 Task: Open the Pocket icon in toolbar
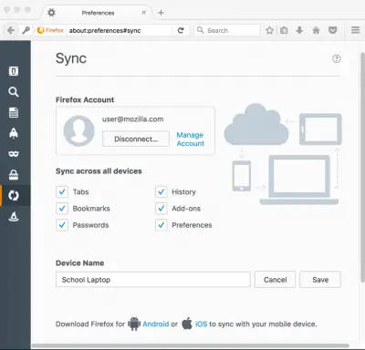pos(333,30)
